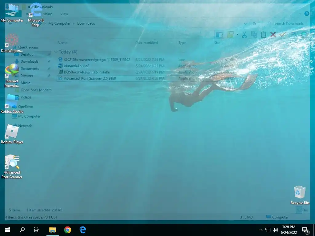
Task: Click the refresh icon in address bar
Action: (x=254, y=23)
